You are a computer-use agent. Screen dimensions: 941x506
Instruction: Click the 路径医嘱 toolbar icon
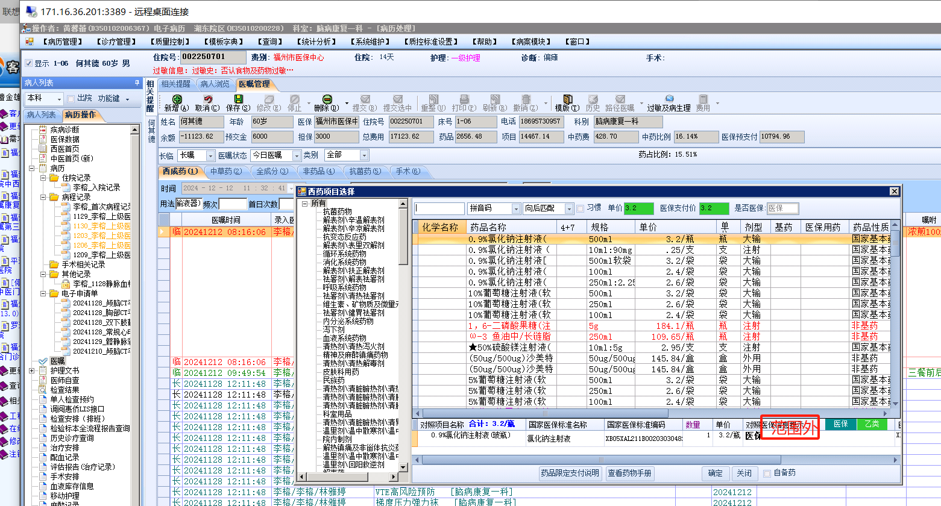click(620, 99)
